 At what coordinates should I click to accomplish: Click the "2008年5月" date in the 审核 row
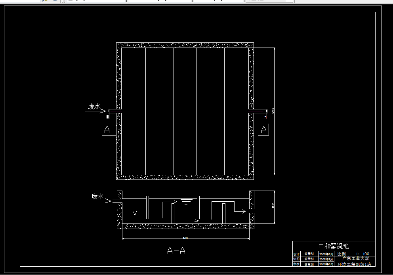pyautogui.click(x=326, y=264)
